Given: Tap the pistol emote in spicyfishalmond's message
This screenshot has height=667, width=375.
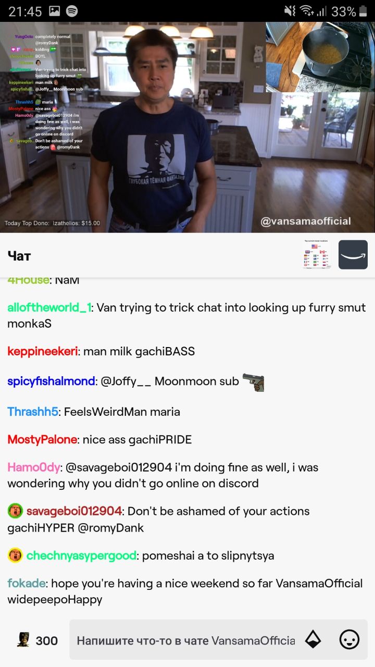Looking at the screenshot, I should 254,381.
